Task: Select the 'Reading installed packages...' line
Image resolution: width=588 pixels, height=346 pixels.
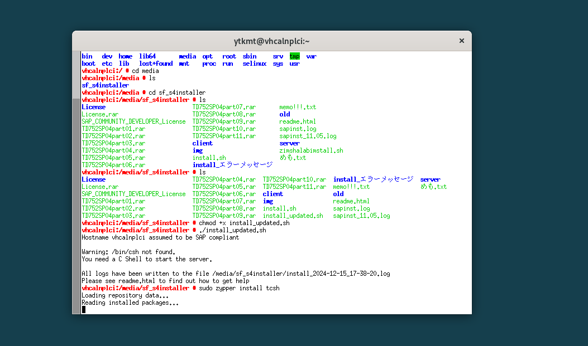Action: point(130,303)
